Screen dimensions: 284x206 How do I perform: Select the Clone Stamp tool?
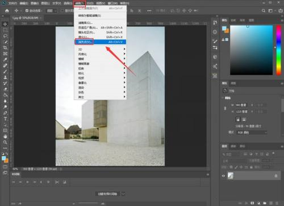[x=5, y=77]
